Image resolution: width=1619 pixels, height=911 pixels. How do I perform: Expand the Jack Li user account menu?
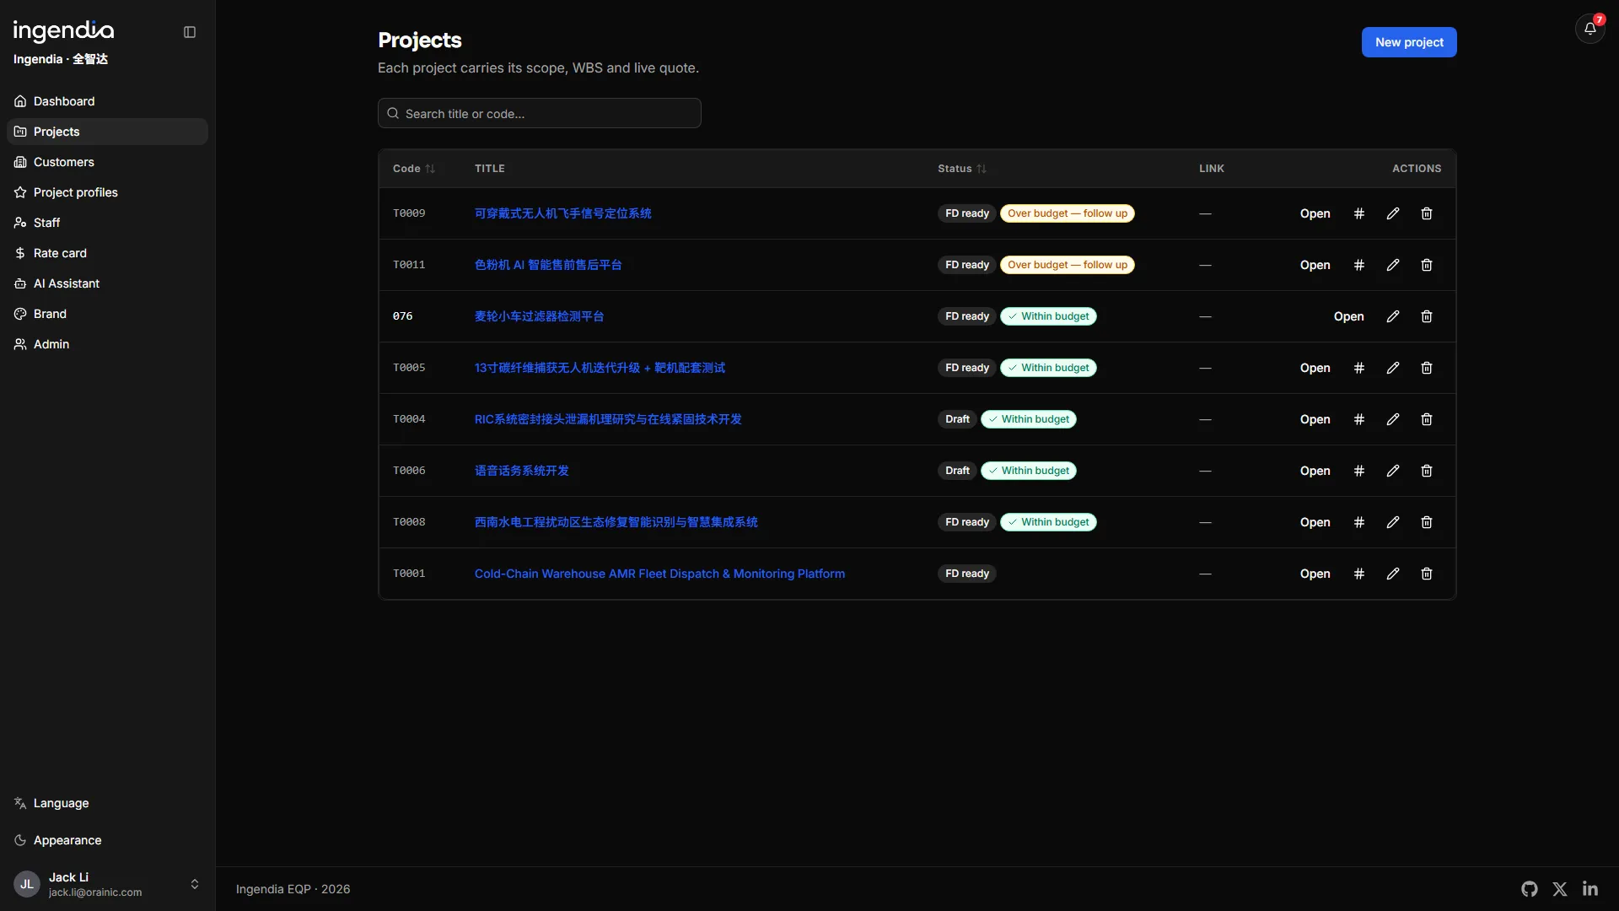[108, 884]
